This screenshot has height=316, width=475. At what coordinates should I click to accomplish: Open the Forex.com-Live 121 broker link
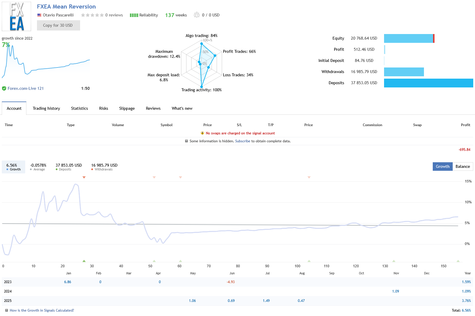[x=26, y=88]
